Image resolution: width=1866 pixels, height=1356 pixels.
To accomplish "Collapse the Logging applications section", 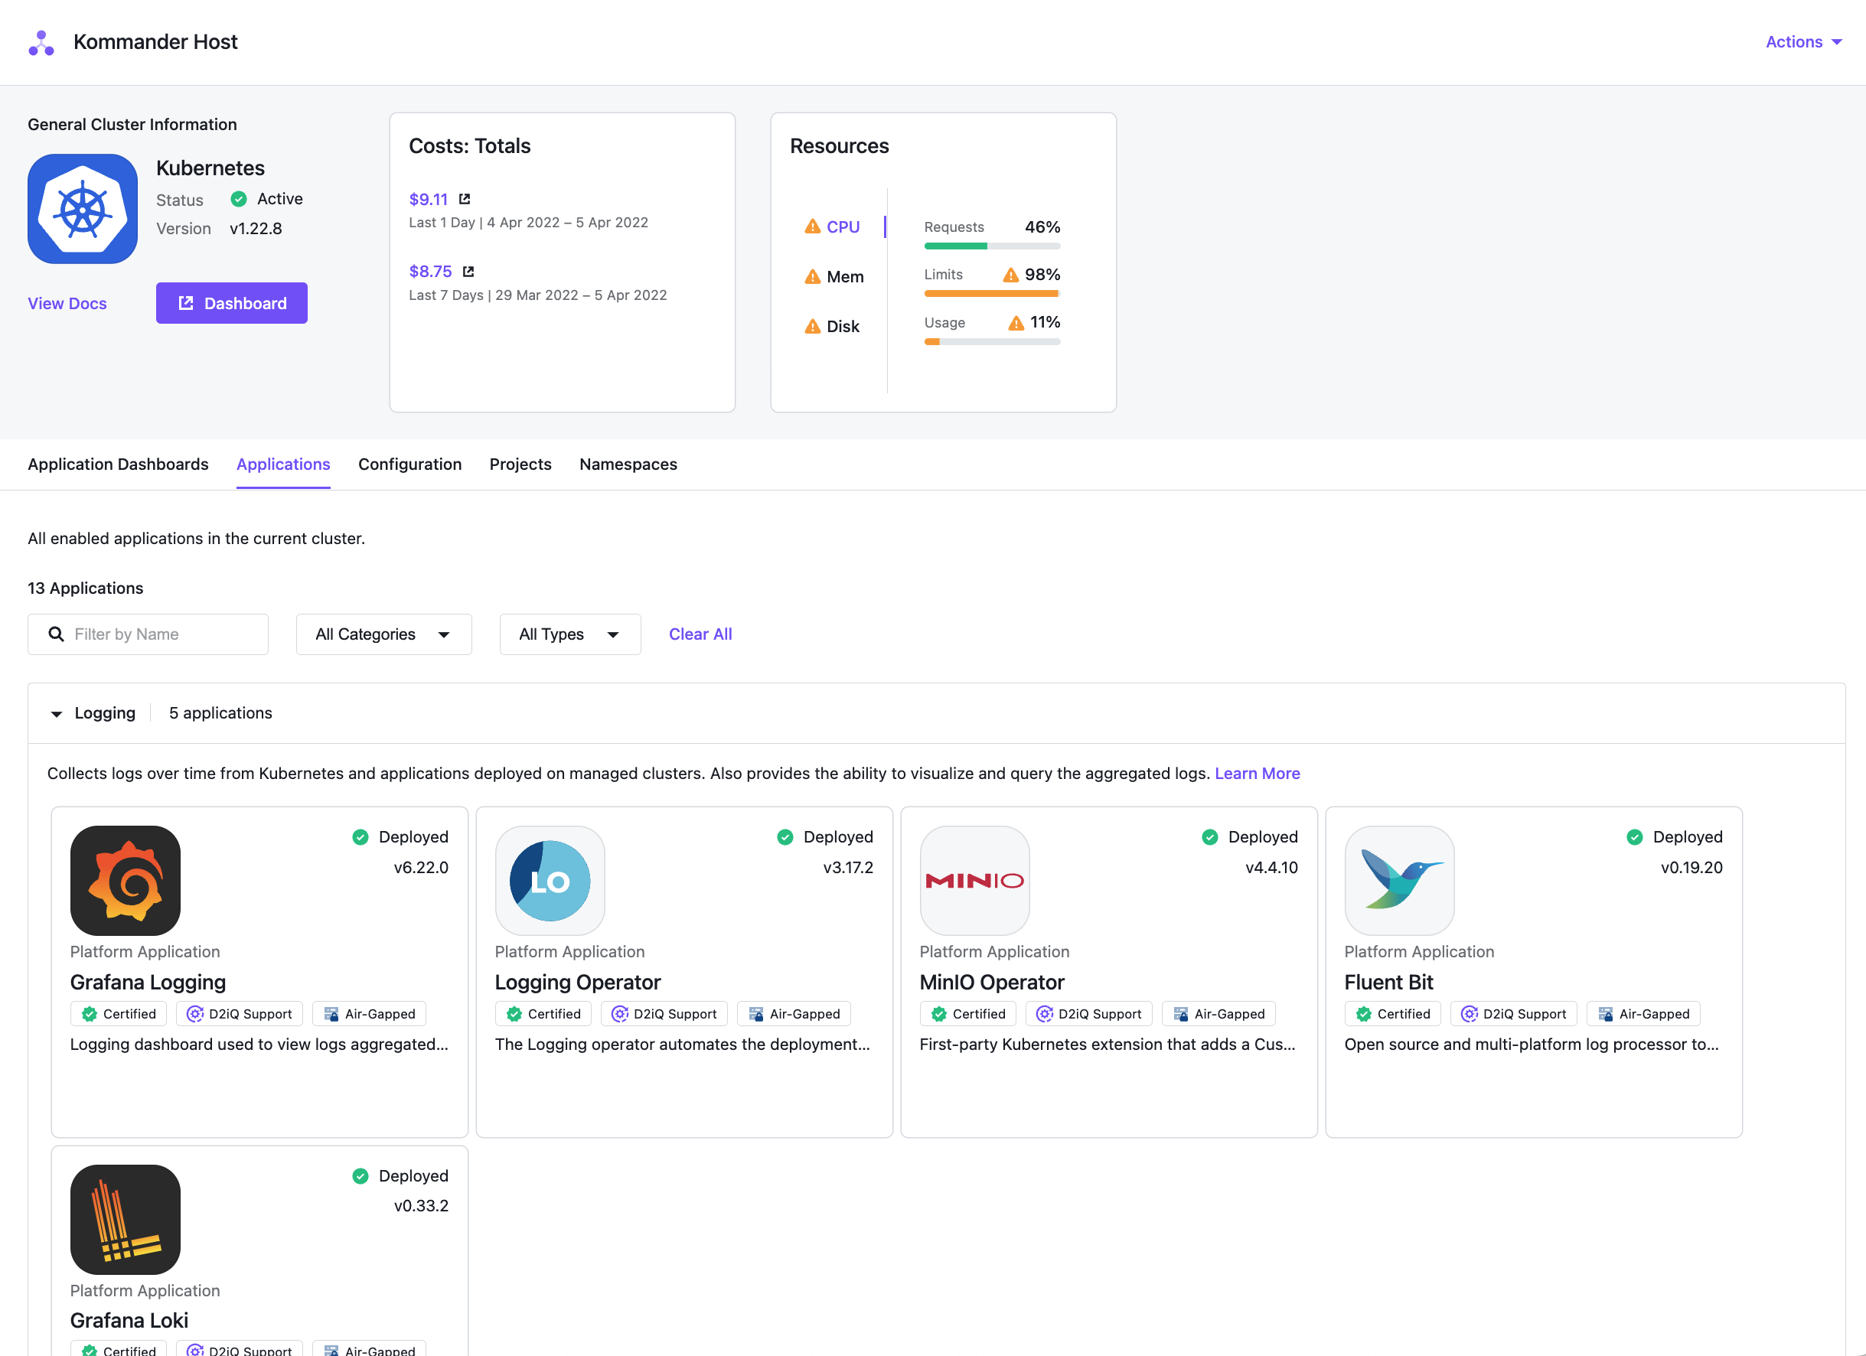I will pos(56,713).
